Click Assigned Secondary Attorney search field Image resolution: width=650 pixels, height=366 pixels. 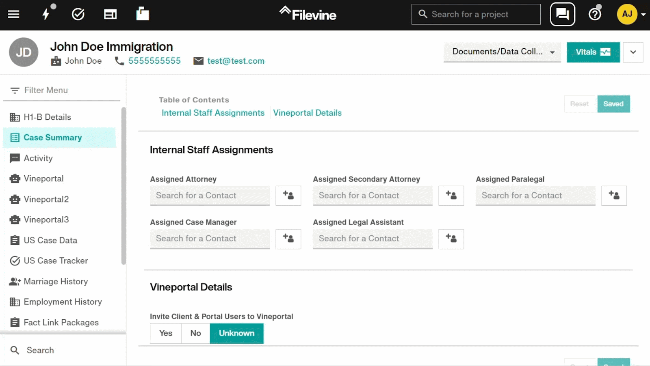pyautogui.click(x=373, y=196)
